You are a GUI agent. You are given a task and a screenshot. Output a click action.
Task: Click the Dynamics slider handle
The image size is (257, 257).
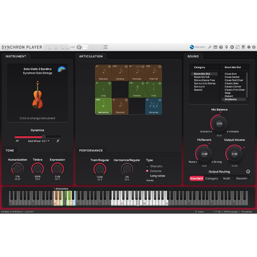pos(44,137)
